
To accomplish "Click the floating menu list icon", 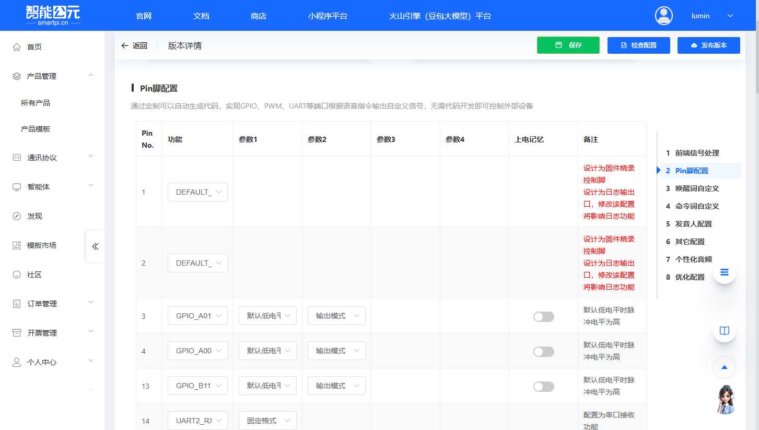I will click(725, 272).
